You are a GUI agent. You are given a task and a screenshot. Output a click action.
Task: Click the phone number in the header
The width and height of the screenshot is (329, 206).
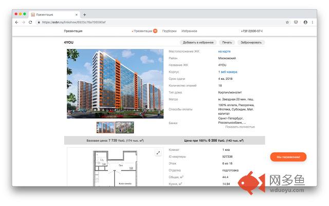[x=252, y=31]
